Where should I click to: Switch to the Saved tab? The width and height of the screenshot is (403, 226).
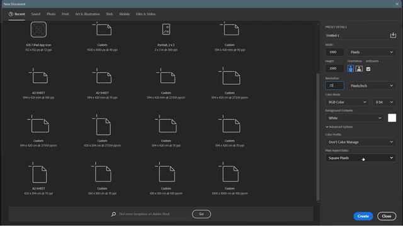[x=36, y=14]
